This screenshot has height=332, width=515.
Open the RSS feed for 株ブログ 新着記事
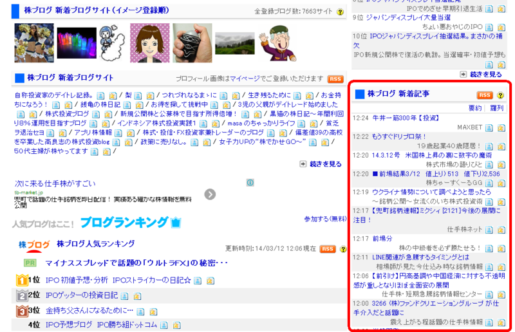(485, 95)
